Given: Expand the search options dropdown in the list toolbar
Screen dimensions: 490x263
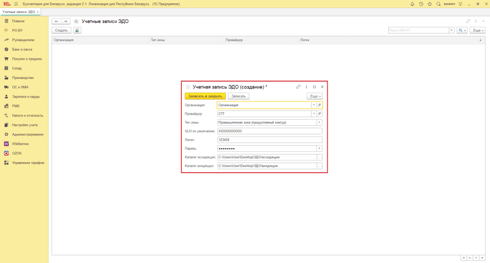Looking at the screenshot, I should tap(462, 30).
